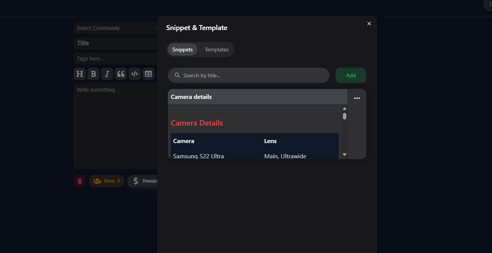Click the Bene: 0 beneficiaries button
Image resolution: width=492 pixels, height=253 pixels.
107,181
